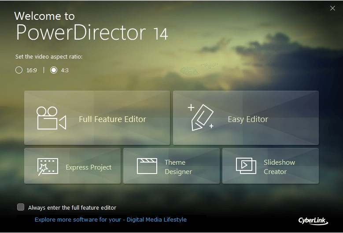The height and width of the screenshot is (233, 343).
Task: Click the 16:9 text label
Action: 31,70
